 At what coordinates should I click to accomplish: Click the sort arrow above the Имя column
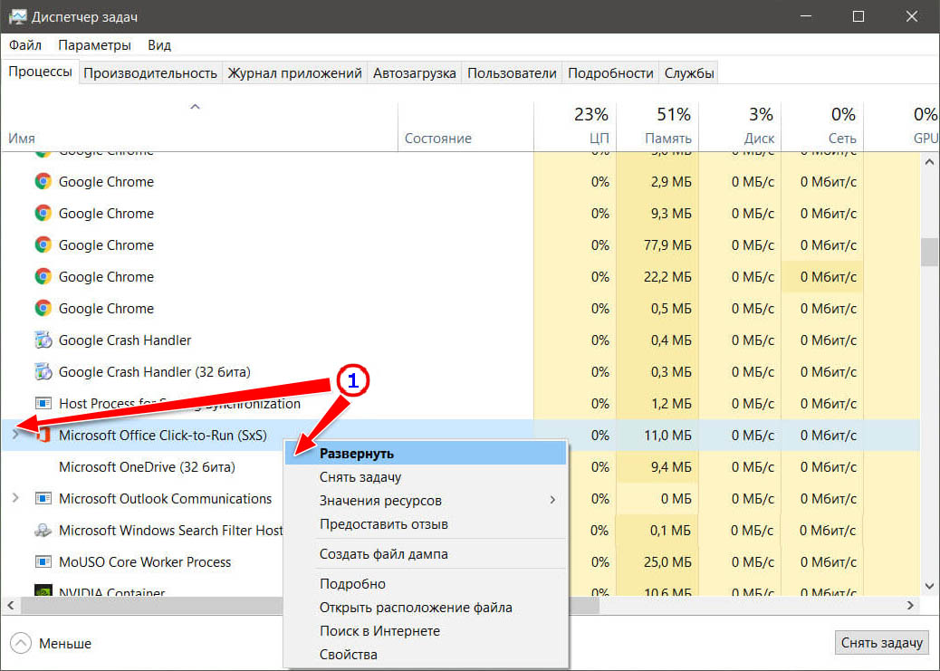coord(195,107)
